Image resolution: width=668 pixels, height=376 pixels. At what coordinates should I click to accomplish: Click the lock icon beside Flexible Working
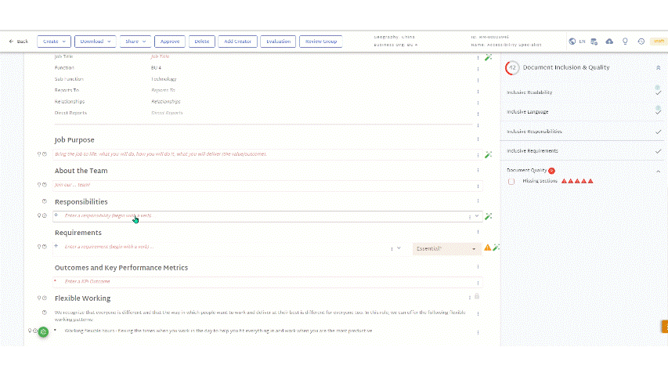coord(477,296)
